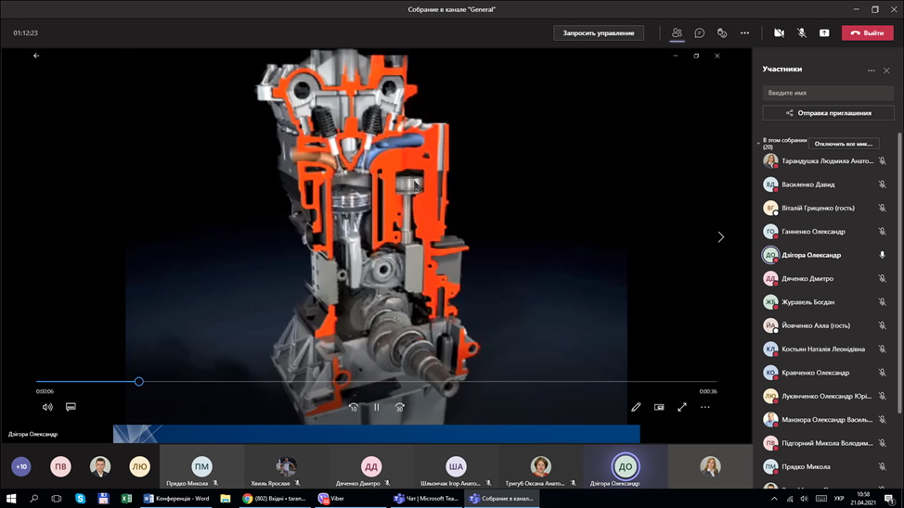Click mute icon next to Костьян Наталія Леонідівна
This screenshot has height=508, width=904.
(x=882, y=349)
